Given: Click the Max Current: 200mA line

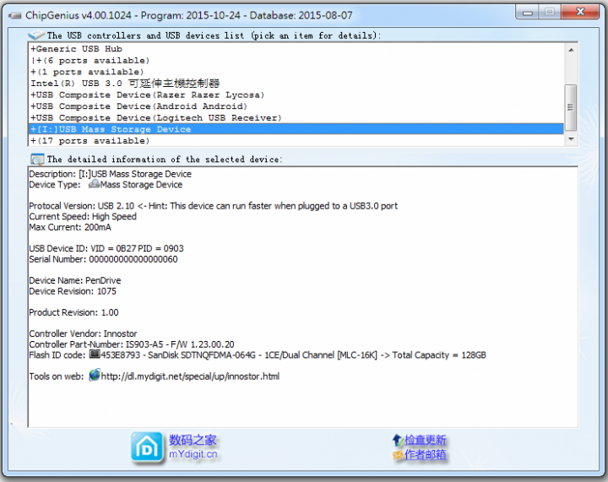Looking at the screenshot, I should click(70, 227).
